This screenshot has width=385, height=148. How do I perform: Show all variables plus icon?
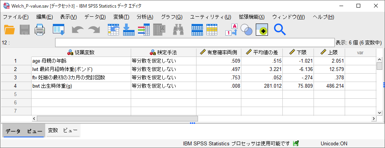262,30
